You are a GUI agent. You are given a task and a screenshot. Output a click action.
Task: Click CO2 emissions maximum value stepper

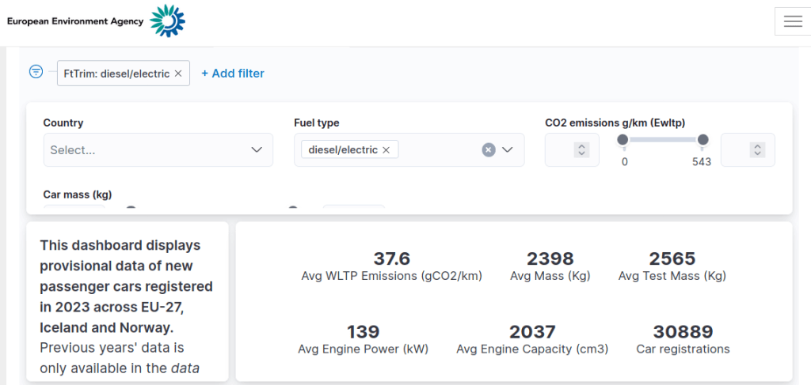point(757,150)
